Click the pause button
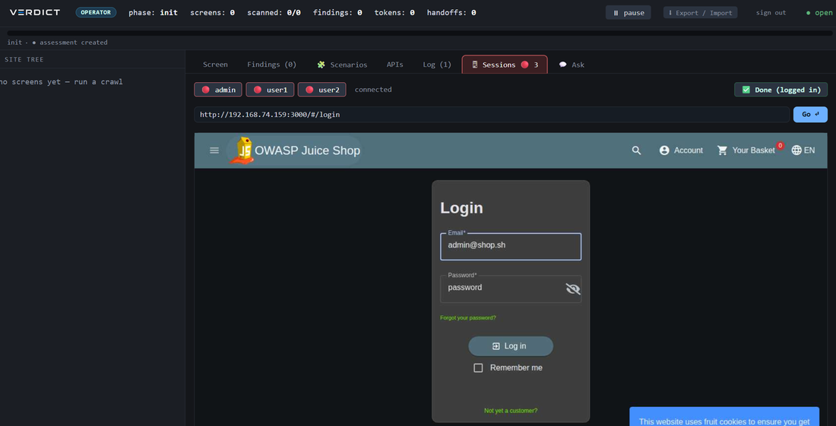 [x=628, y=13]
